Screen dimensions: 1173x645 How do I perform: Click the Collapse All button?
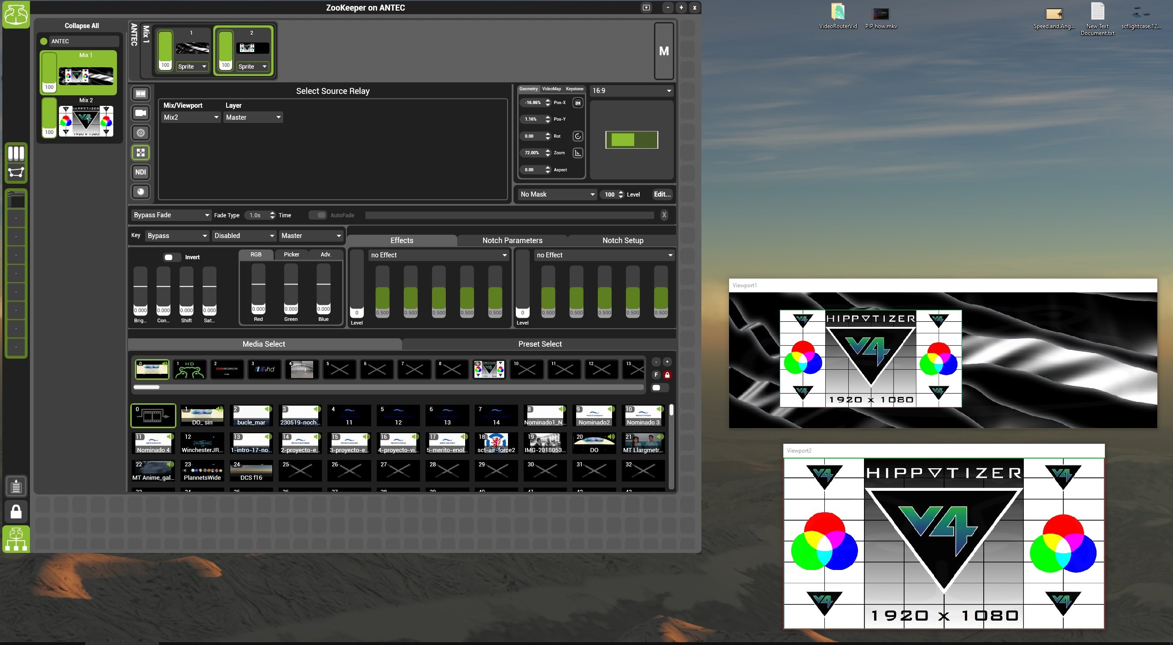pos(82,26)
